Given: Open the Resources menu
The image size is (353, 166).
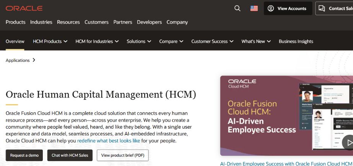Looking at the screenshot, I should click(68, 22).
